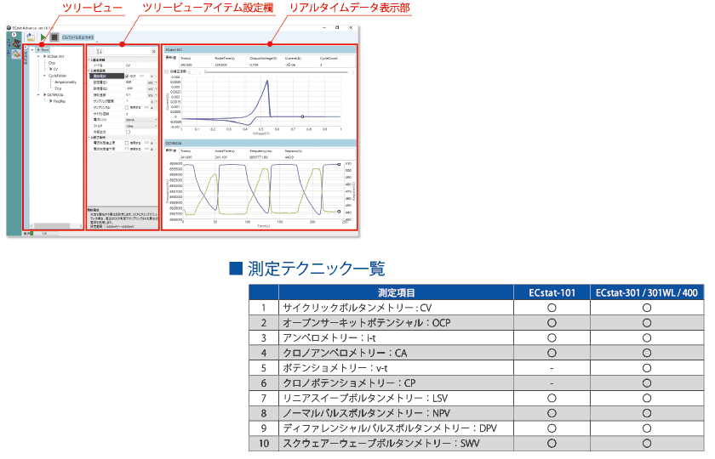Image resolution: width=715 pixels, height=459 pixels.
Task: Click 'ECstat-301 / 301WL / 400' column header
Action: tap(647, 292)
